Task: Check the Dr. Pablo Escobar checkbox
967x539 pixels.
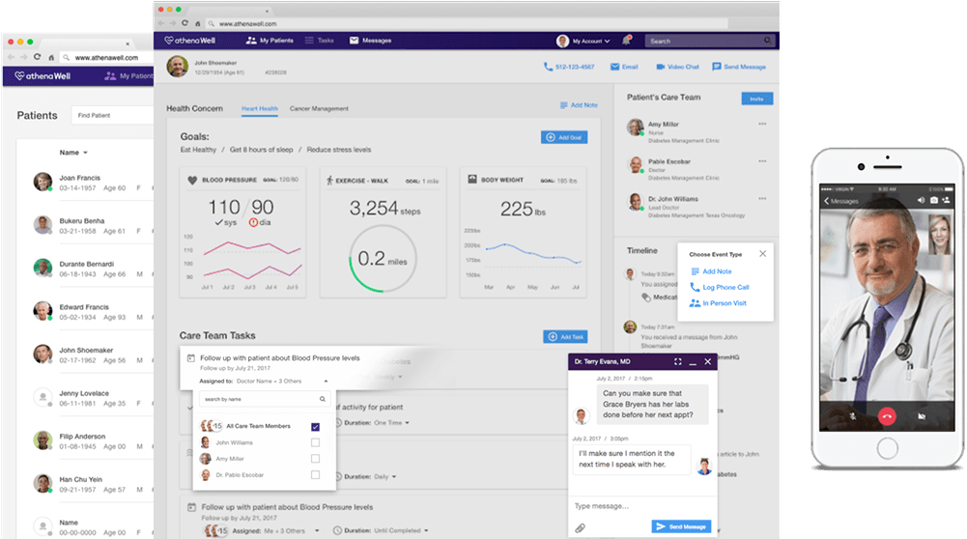Action: (x=315, y=475)
